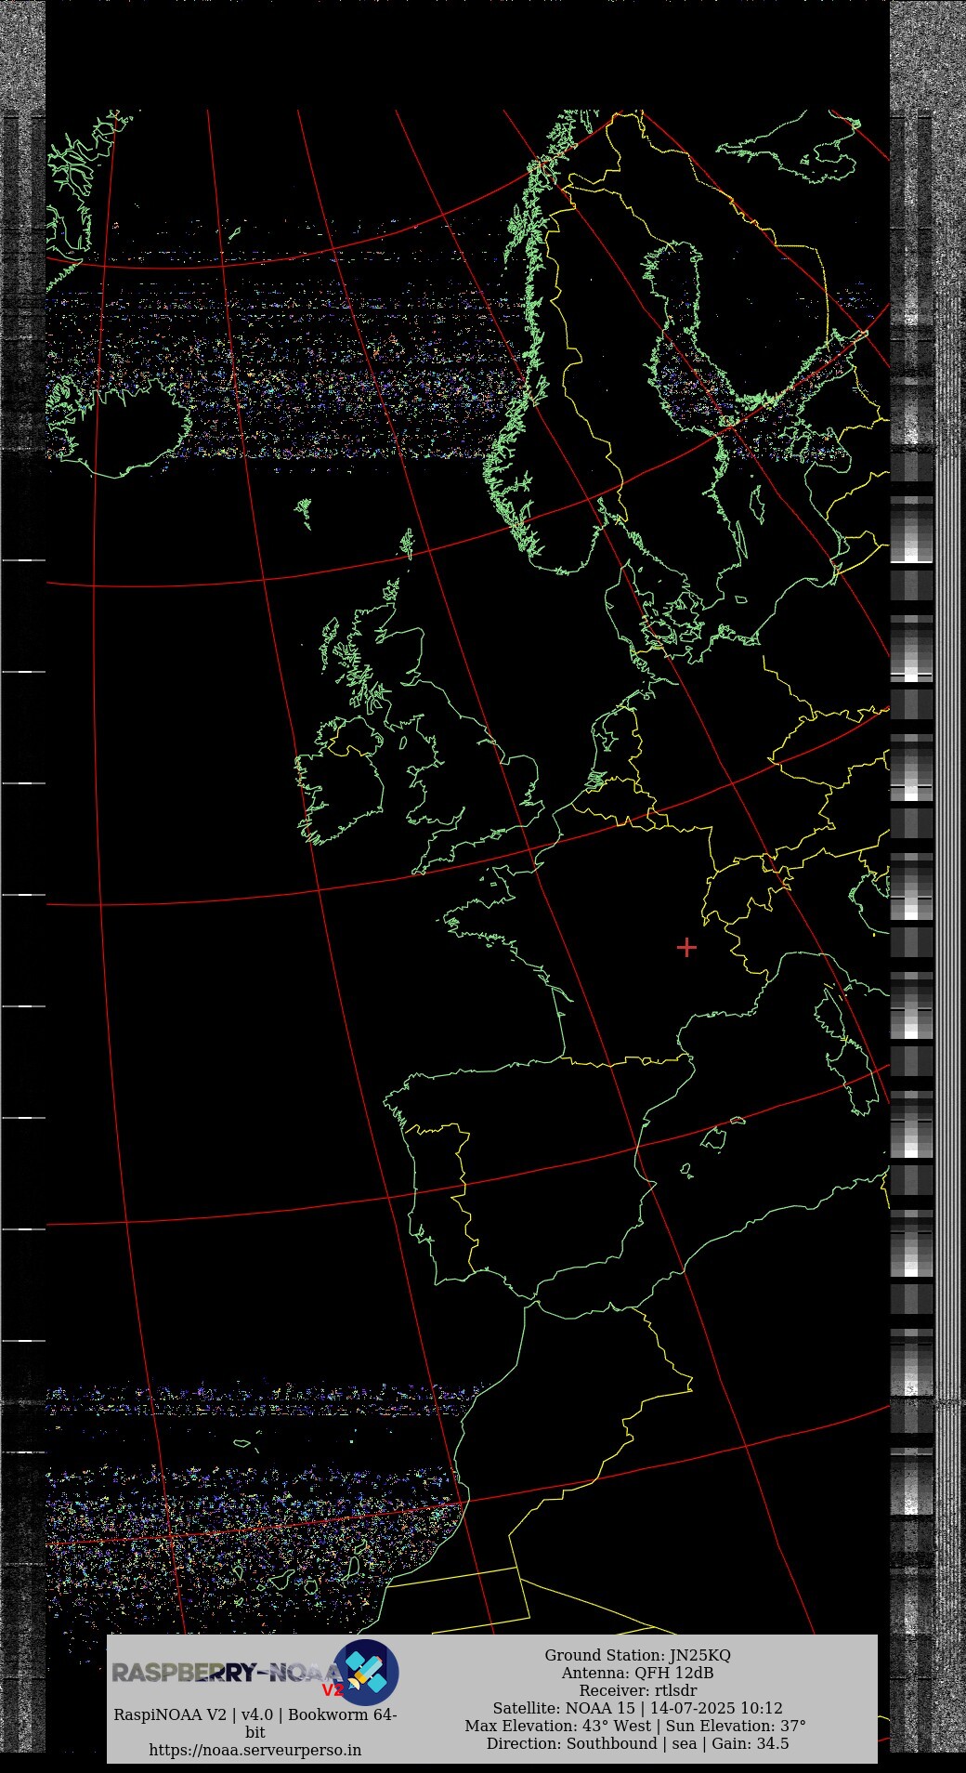Click the Max Elevation 43° West text
Viewport: 966px width, 1773px height.
[x=557, y=1726]
